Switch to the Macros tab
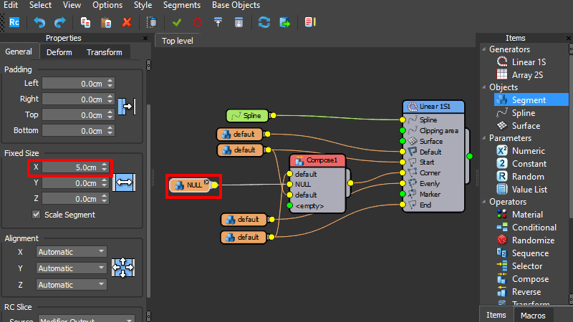This screenshot has width=573, height=322. point(533,316)
